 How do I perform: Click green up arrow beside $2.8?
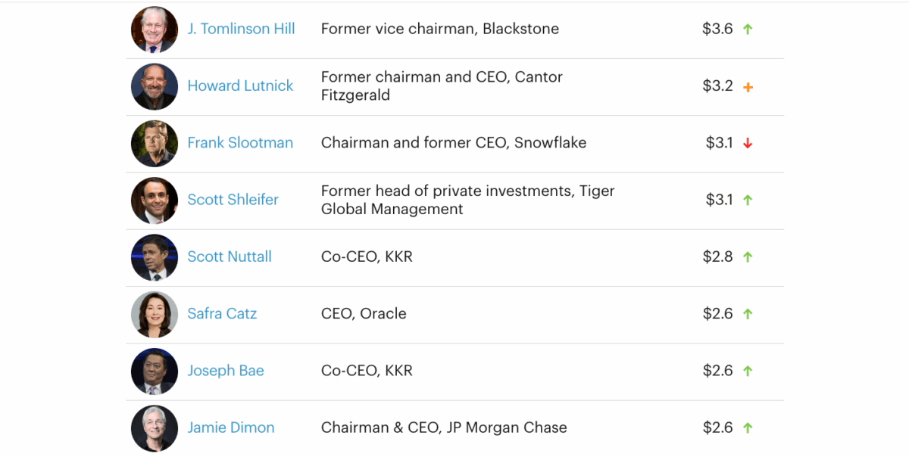tap(748, 257)
